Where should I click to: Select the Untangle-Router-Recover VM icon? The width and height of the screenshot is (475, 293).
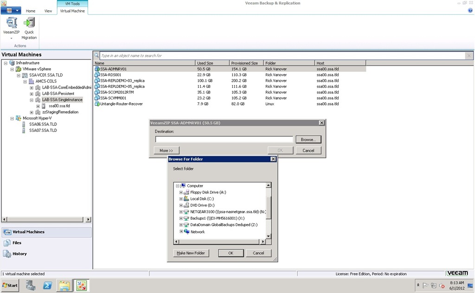click(97, 104)
